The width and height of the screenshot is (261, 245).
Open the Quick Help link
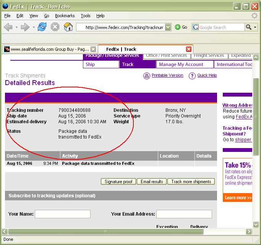click(x=207, y=75)
